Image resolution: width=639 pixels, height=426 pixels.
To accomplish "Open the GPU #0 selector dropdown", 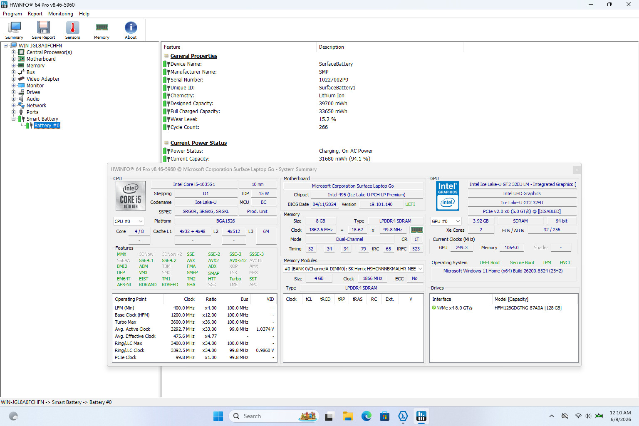I will (x=446, y=221).
